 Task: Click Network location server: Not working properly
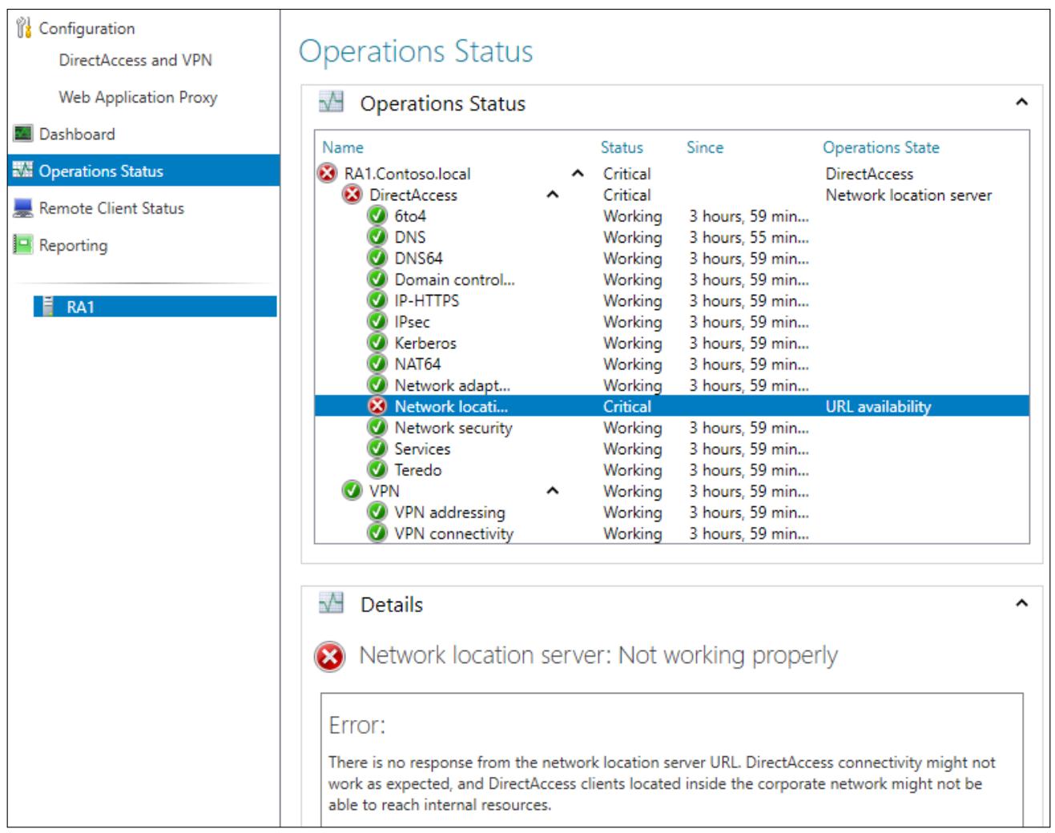(598, 655)
